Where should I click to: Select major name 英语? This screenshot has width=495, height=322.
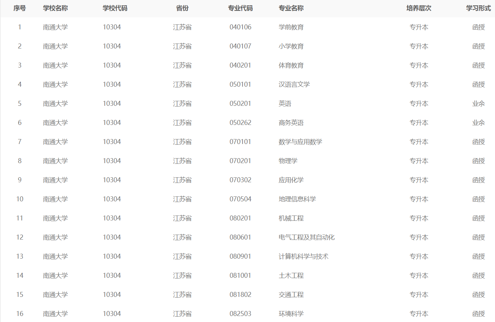(285, 104)
